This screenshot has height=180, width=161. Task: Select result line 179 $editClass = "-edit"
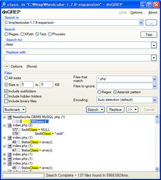(38, 134)
